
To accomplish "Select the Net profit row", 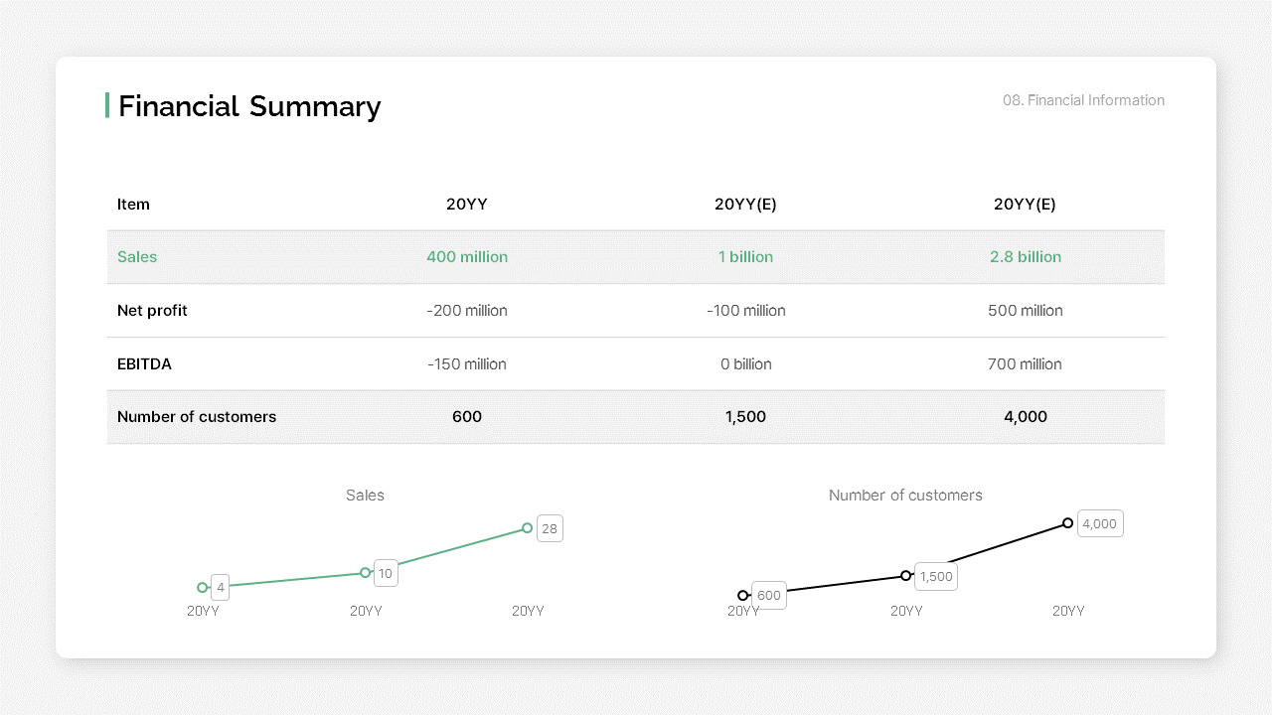I will click(636, 310).
